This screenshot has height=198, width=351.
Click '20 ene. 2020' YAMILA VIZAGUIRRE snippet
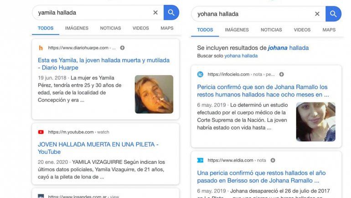(x=101, y=169)
